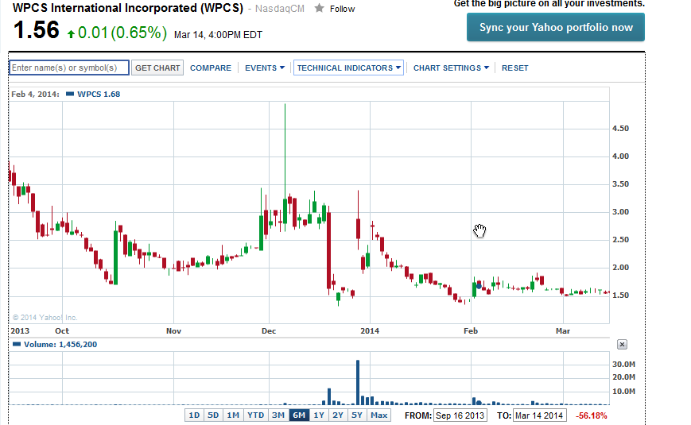Click the 2014 axis label
This screenshot has width=691, height=425.
[x=370, y=330]
